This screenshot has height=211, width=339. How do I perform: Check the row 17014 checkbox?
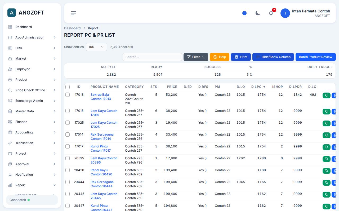pyautogui.click(x=68, y=135)
